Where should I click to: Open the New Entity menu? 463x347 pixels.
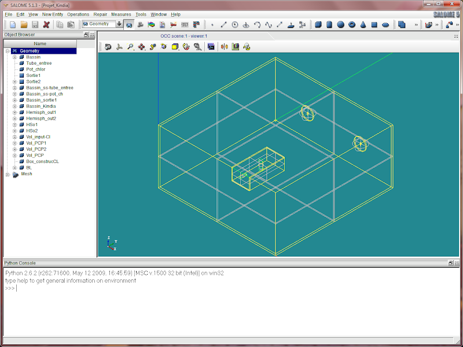pyautogui.click(x=53, y=14)
